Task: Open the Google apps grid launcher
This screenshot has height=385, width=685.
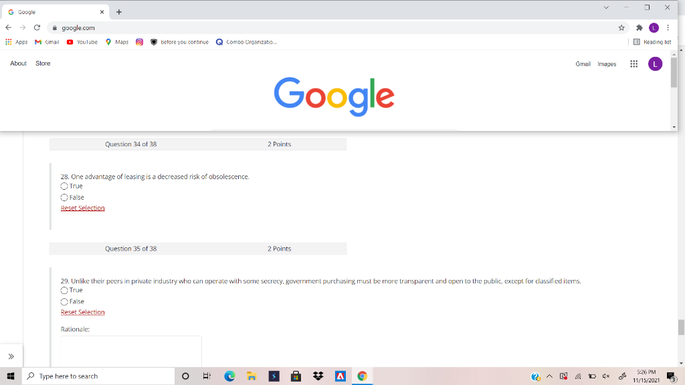Action: coord(633,63)
